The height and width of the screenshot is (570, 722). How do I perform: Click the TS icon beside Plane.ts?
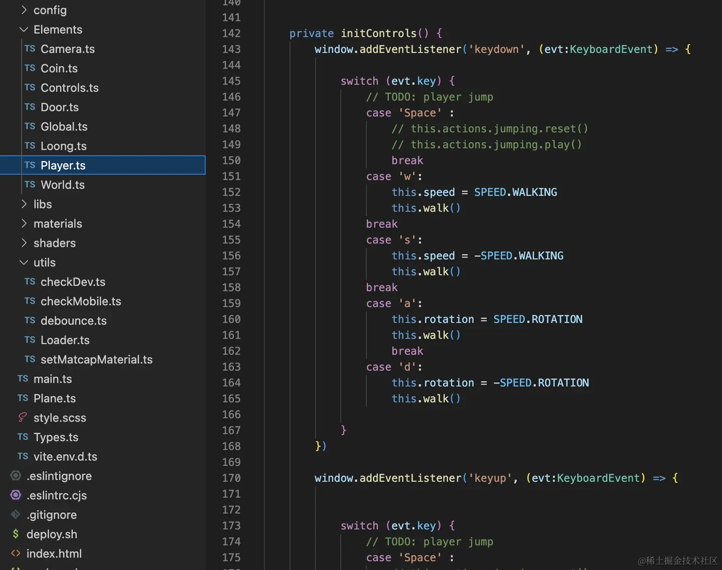(23, 399)
